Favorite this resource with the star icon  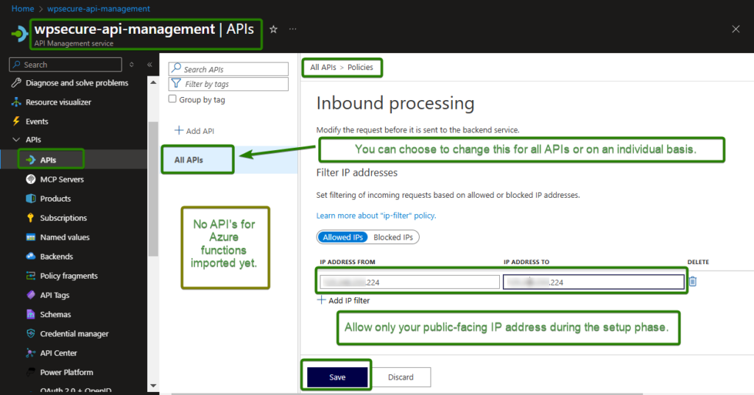(x=273, y=29)
